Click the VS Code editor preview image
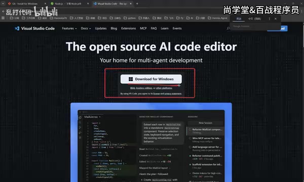Image resolution: width=304 pixels, height=182 pixels. [x=151, y=143]
